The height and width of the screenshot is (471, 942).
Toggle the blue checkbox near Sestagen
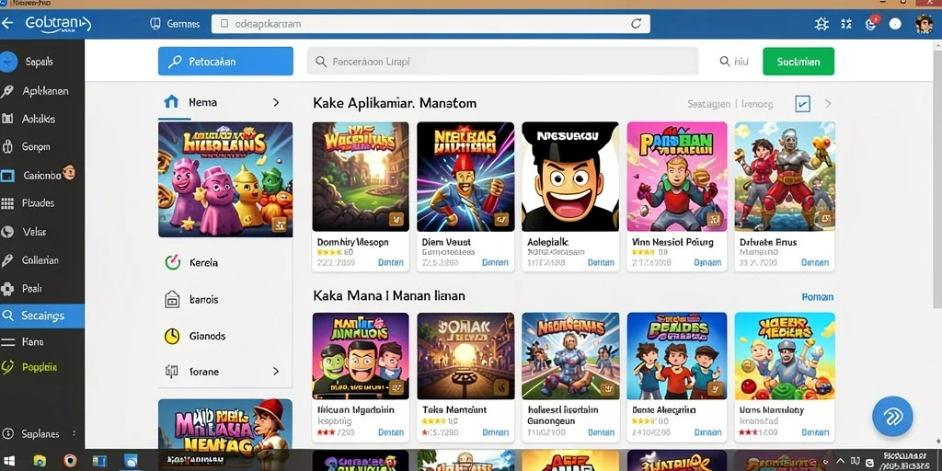802,104
